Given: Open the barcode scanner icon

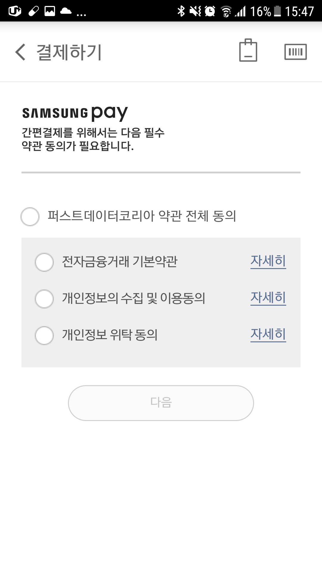Looking at the screenshot, I should click(x=295, y=52).
